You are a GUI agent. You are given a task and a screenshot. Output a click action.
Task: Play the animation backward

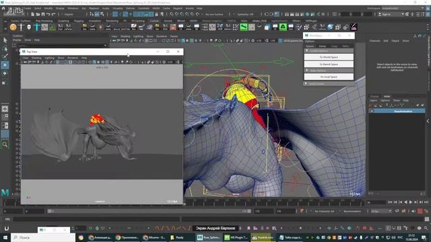point(405,202)
